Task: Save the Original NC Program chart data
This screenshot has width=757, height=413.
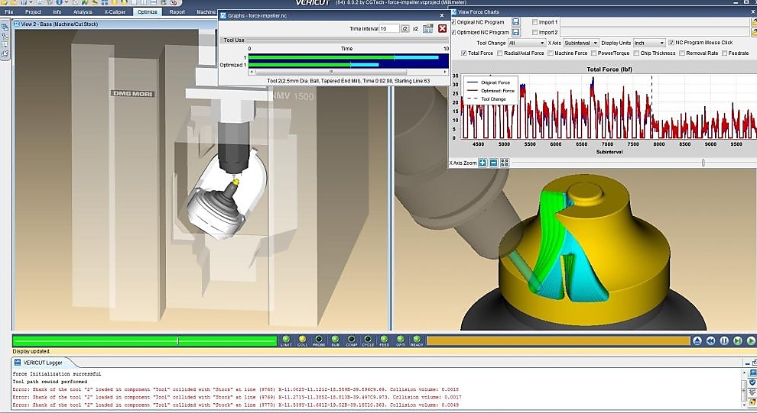Action: (515, 22)
